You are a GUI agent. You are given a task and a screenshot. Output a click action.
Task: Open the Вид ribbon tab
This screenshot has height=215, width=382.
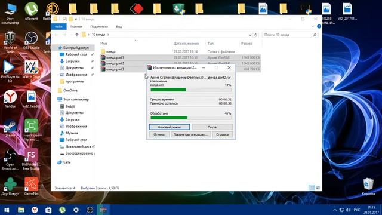(x=119, y=26)
